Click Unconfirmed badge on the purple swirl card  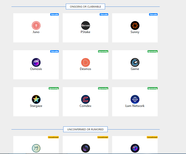pyautogui.click(x=103, y=137)
